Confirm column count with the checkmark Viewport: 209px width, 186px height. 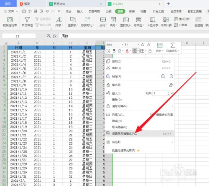coord(172,93)
